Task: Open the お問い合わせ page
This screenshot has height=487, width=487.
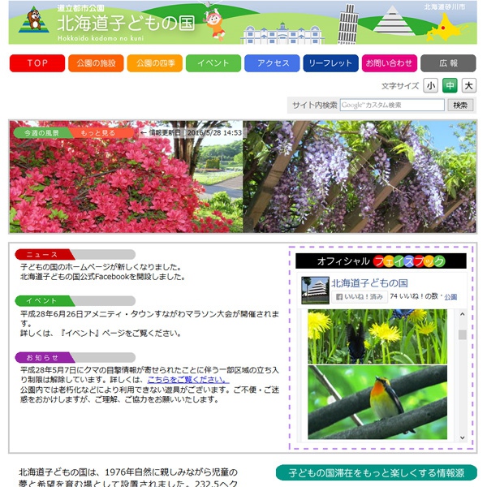Action: 390,63
